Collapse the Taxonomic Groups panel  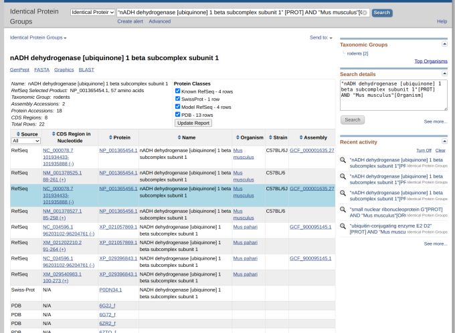444,44
